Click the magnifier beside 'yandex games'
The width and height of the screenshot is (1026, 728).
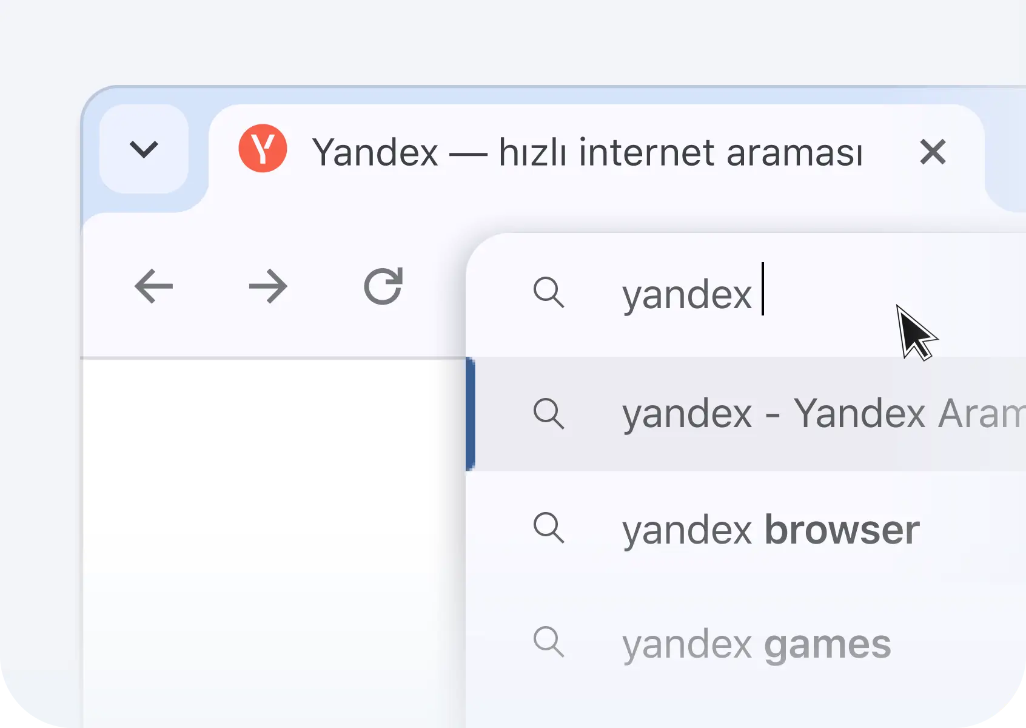pyautogui.click(x=549, y=642)
